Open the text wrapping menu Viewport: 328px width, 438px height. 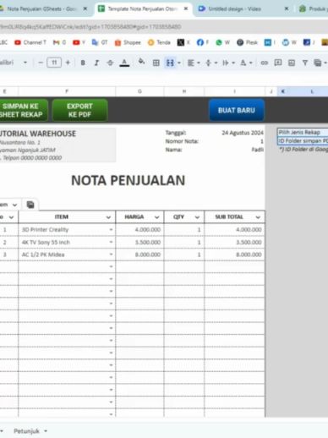[x=228, y=63]
